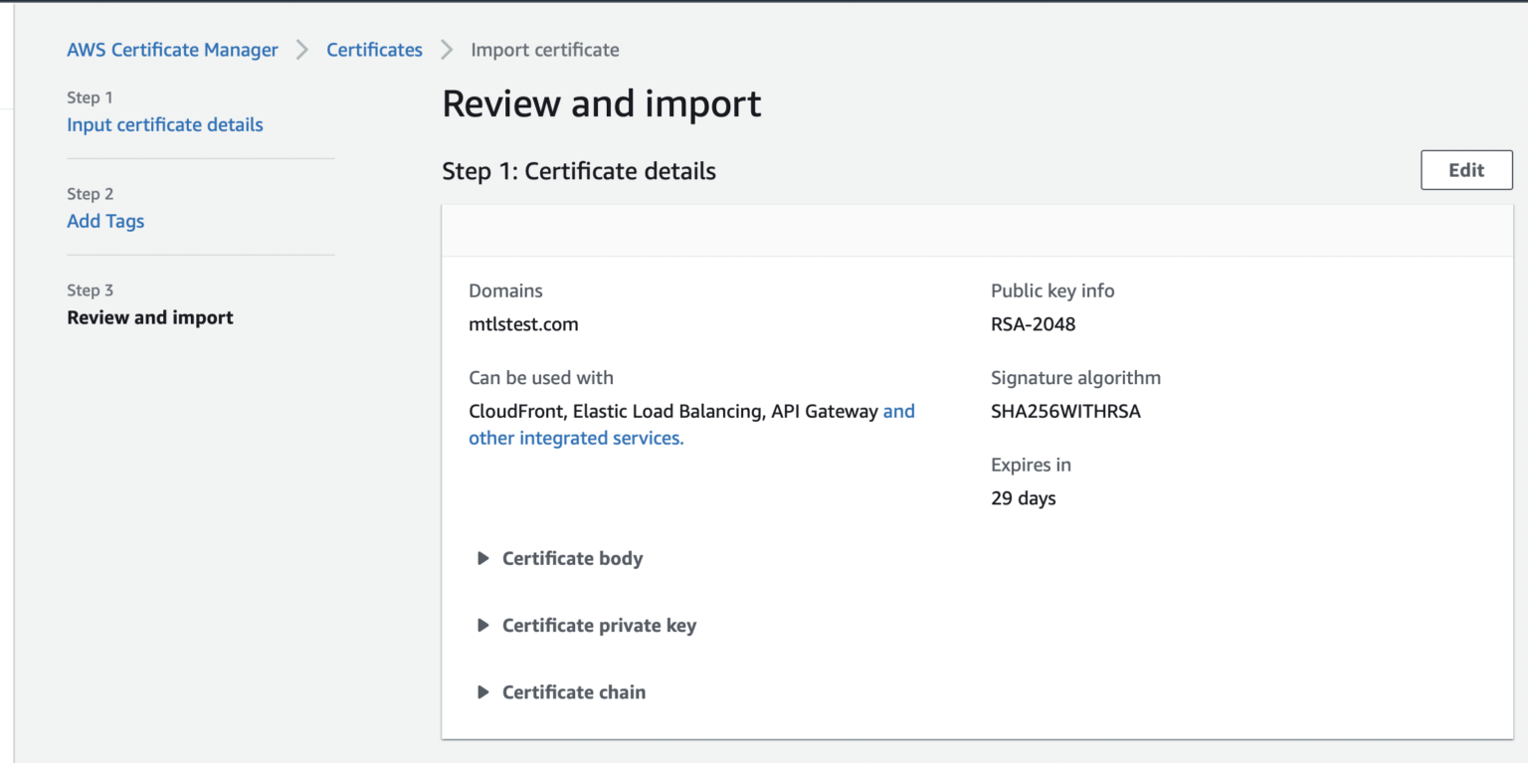Image resolution: width=1528 pixels, height=763 pixels.
Task: Click the RSA-2048 public key value
Action: click(1033, 323)
